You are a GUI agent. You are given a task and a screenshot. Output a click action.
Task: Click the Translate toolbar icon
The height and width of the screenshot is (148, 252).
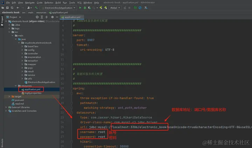click(146, 8)
